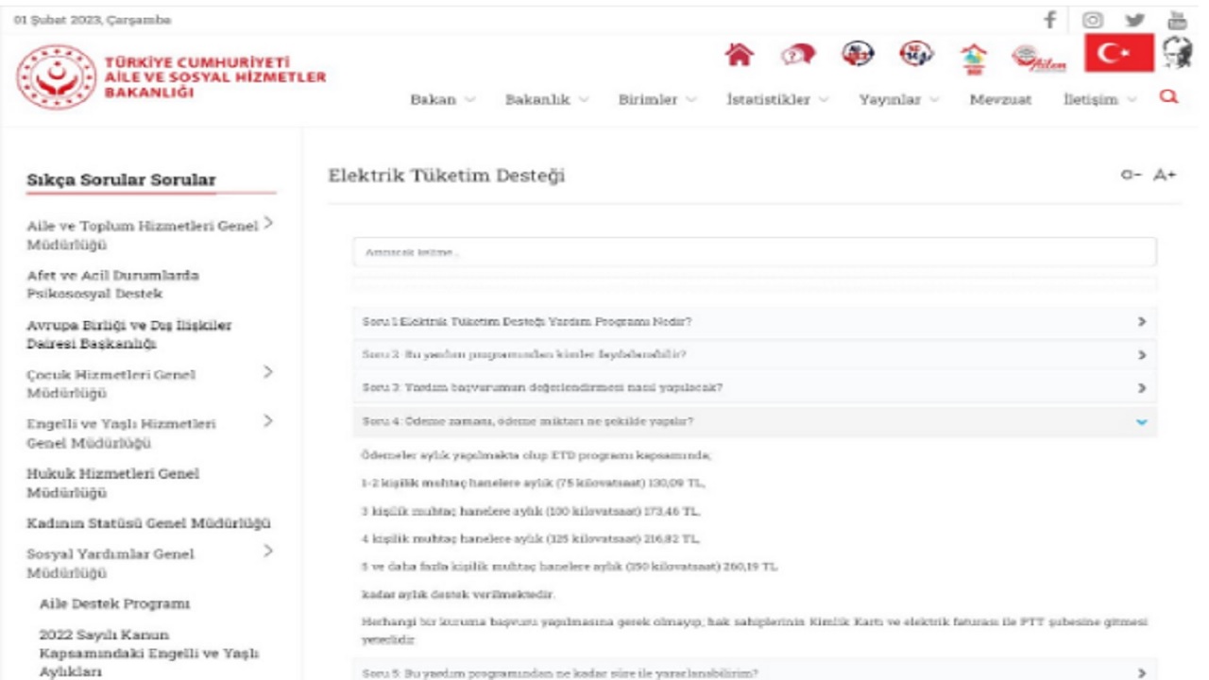Increase font size with the A+ control
1209x680 pixels.
[1166, 176]
